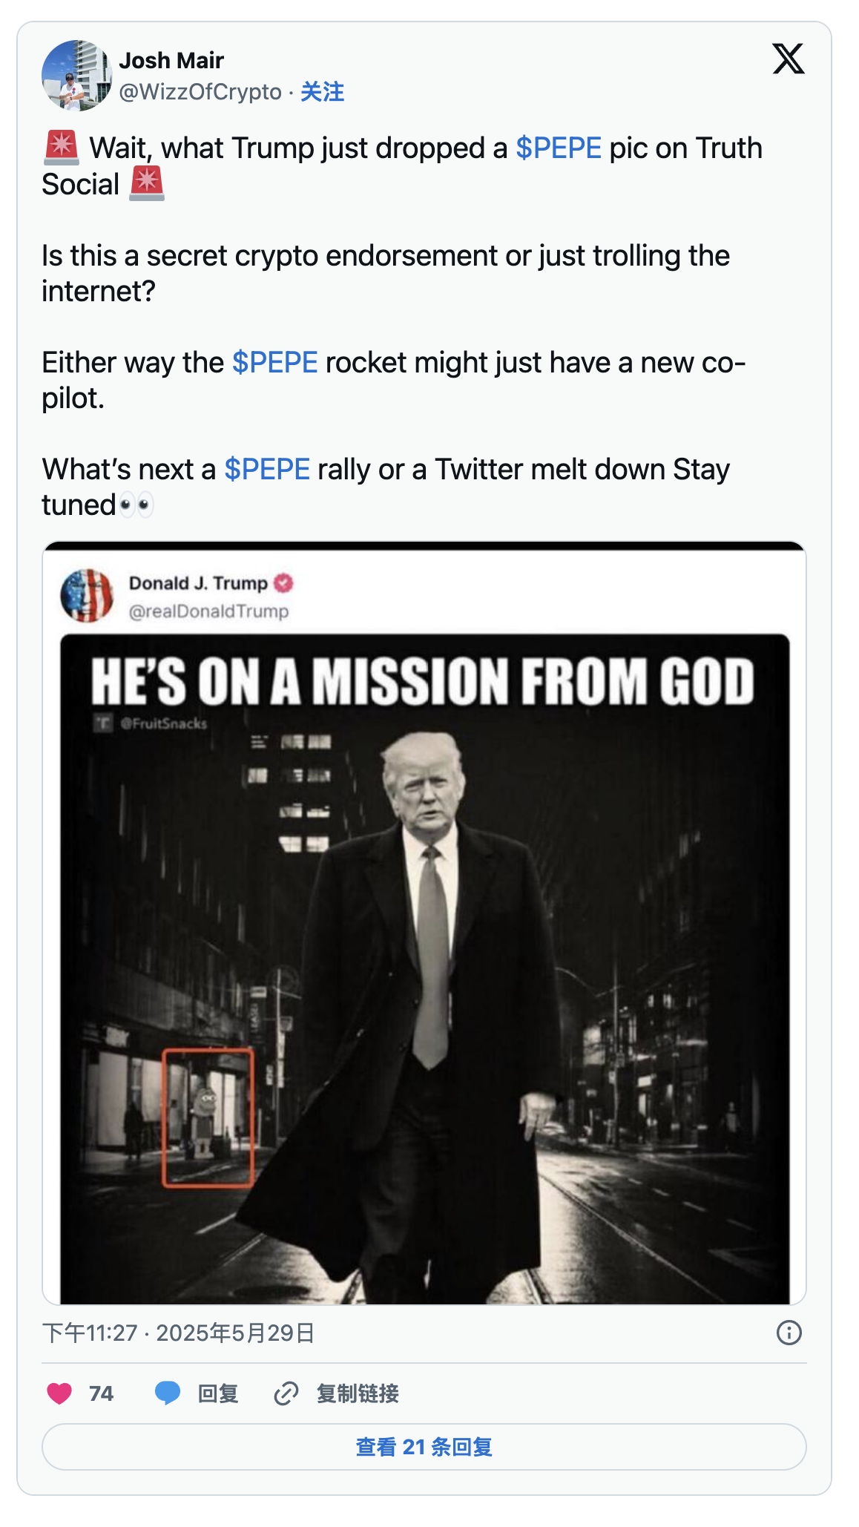Click the X logo icon
The image size is (859, 1527).
[x=788, y=59]
